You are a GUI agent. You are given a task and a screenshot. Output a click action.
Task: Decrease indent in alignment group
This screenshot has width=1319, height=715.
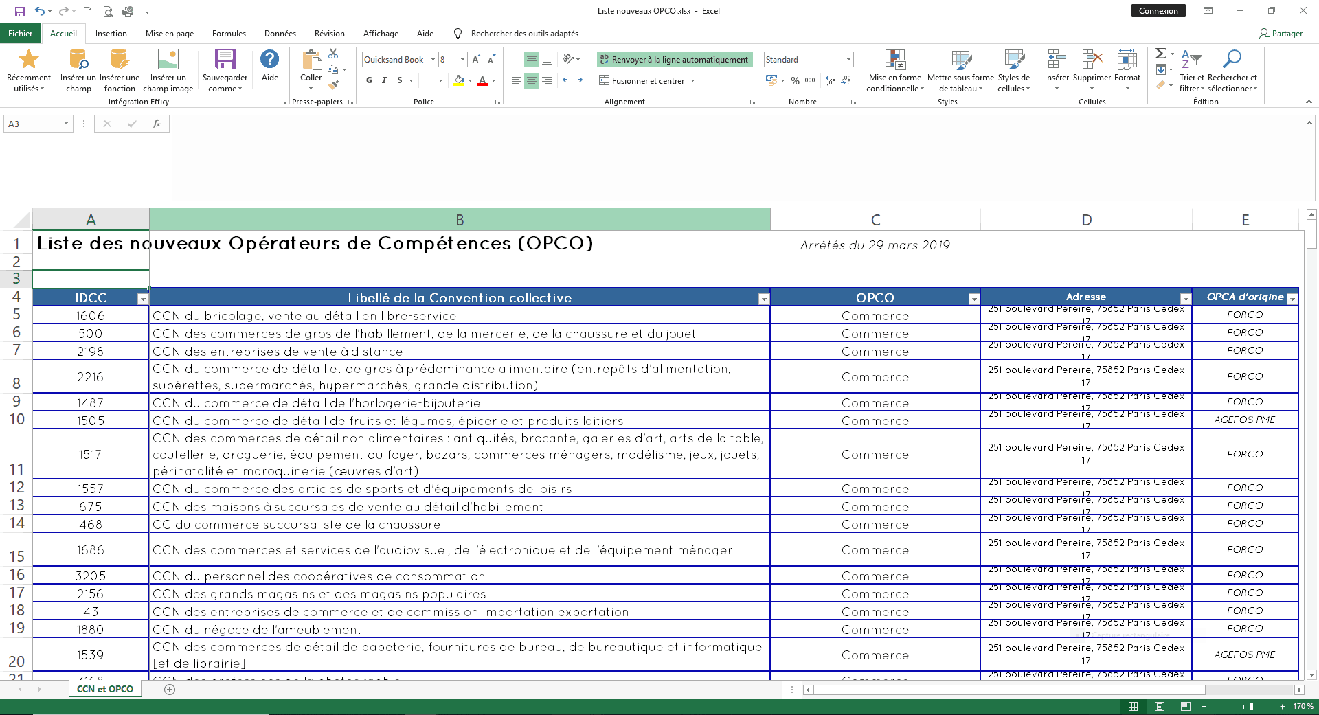point(568,80)
